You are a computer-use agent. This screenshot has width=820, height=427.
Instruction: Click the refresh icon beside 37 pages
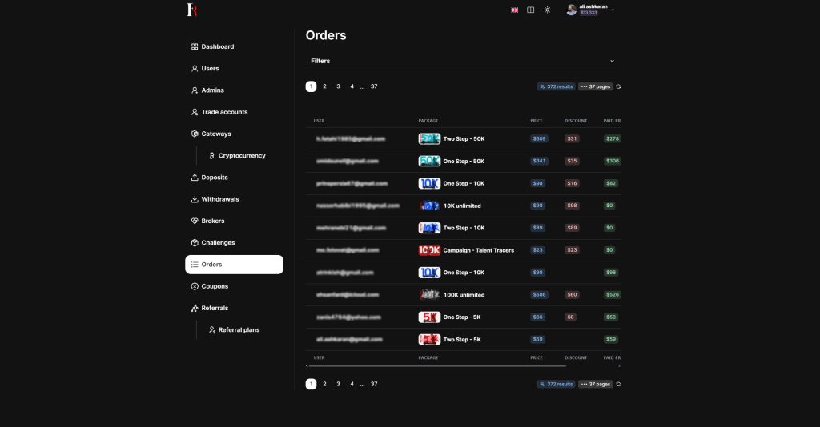pos(618,86)
